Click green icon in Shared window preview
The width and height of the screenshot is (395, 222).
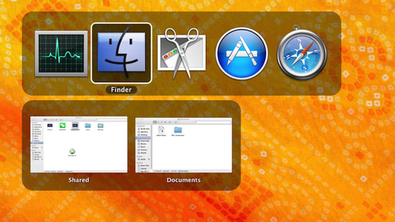pyautogui.click(x=63, y=125)
